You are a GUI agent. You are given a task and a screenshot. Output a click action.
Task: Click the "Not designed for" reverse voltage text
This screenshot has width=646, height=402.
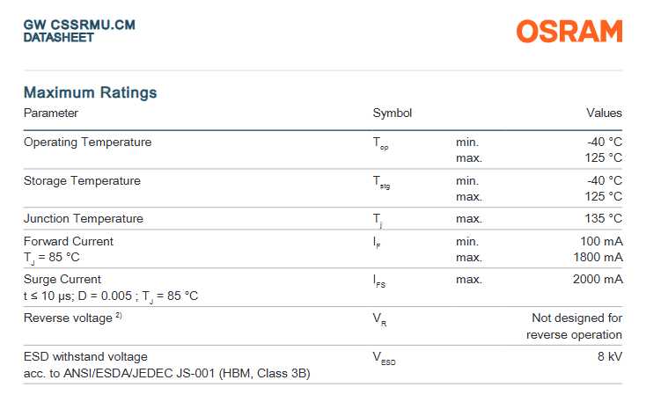click(x=576, y=318)
